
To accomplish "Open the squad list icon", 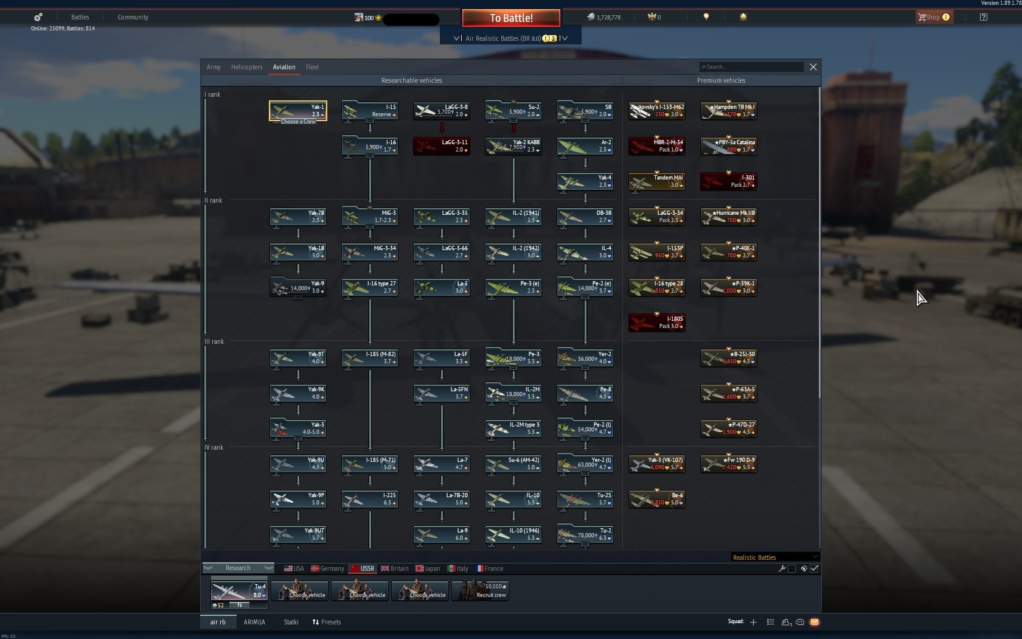I will 770,622.
